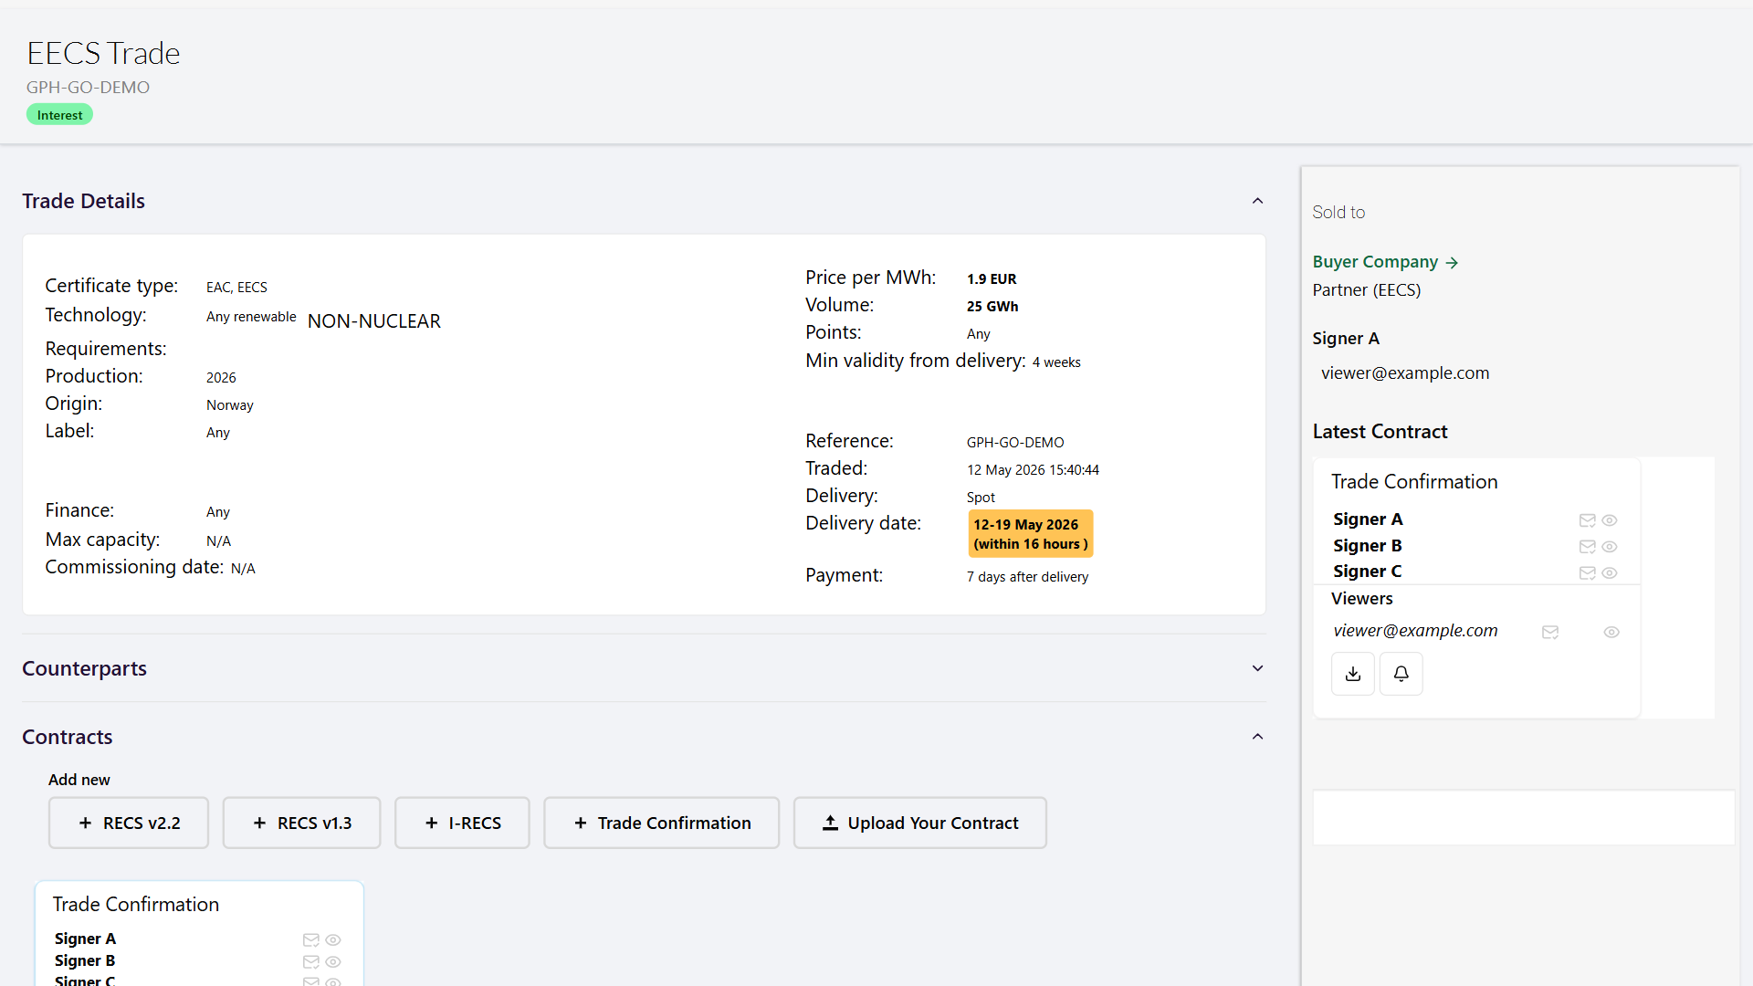Screen dimensions: 1753x986
Task: Click Signer B eye icon in Contracts section card
Action: tap(333, 962)
